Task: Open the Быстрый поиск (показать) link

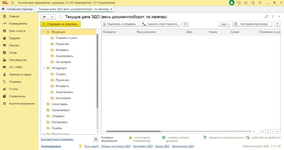Action: pos(57,139)
